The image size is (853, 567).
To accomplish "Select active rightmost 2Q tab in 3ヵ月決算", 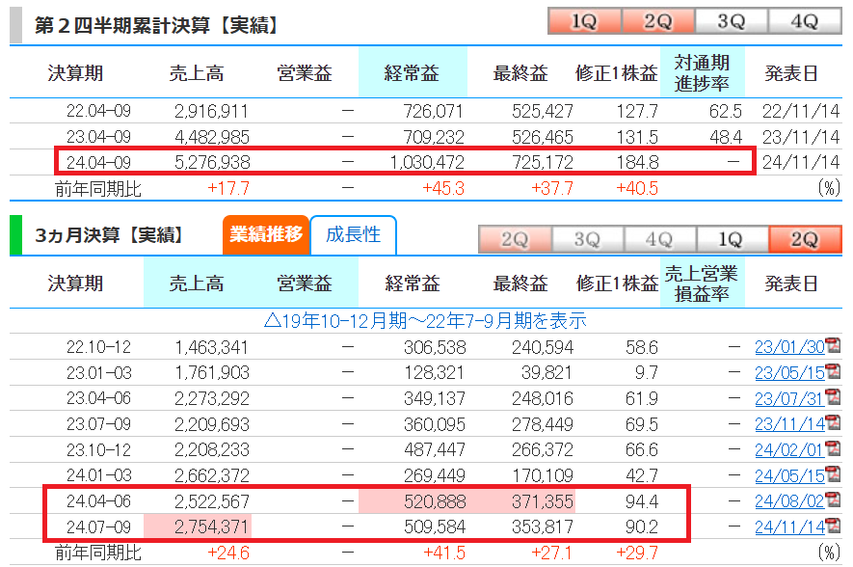I will pos(805,239).
